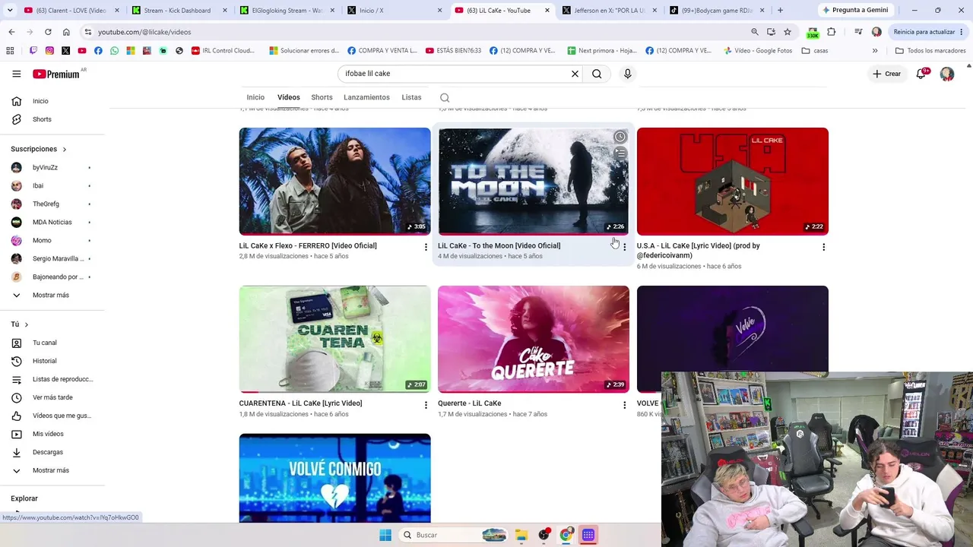Open Windows Start menu
The width and height of the screenshot is (973, 547).
pos(385,535)
